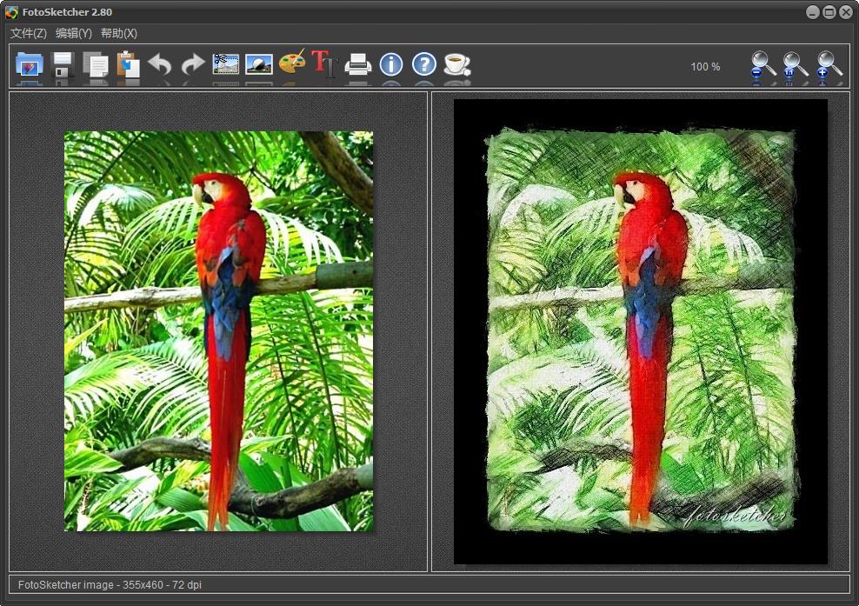Viewport: 859px width, 606px height.
Task: Print the image using the printer icon
Action: point(358,65)
